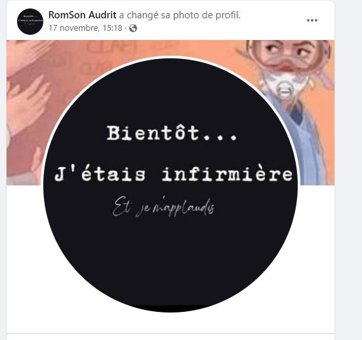Open the three-dot post options menu
Screen dimensions: 362x340
point(312,20)
